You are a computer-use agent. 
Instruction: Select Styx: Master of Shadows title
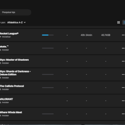14,60
